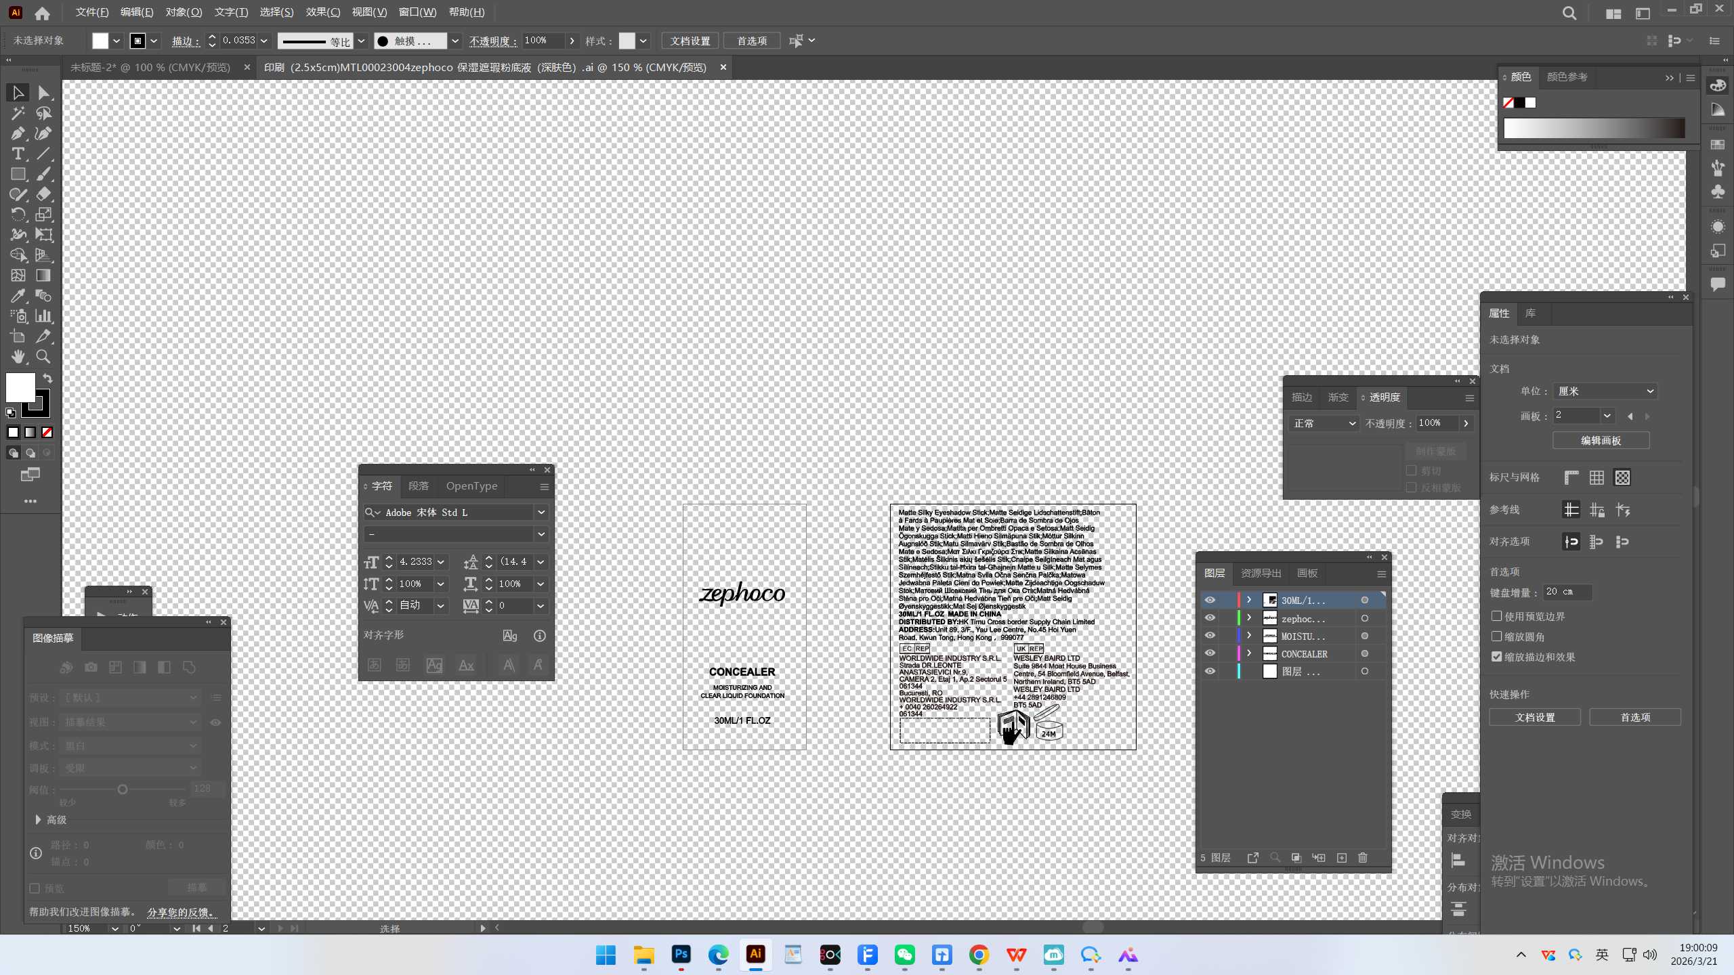1734x975 pixels.
Task: Select the Paintbrush tool
Action: tap(44, 174)
